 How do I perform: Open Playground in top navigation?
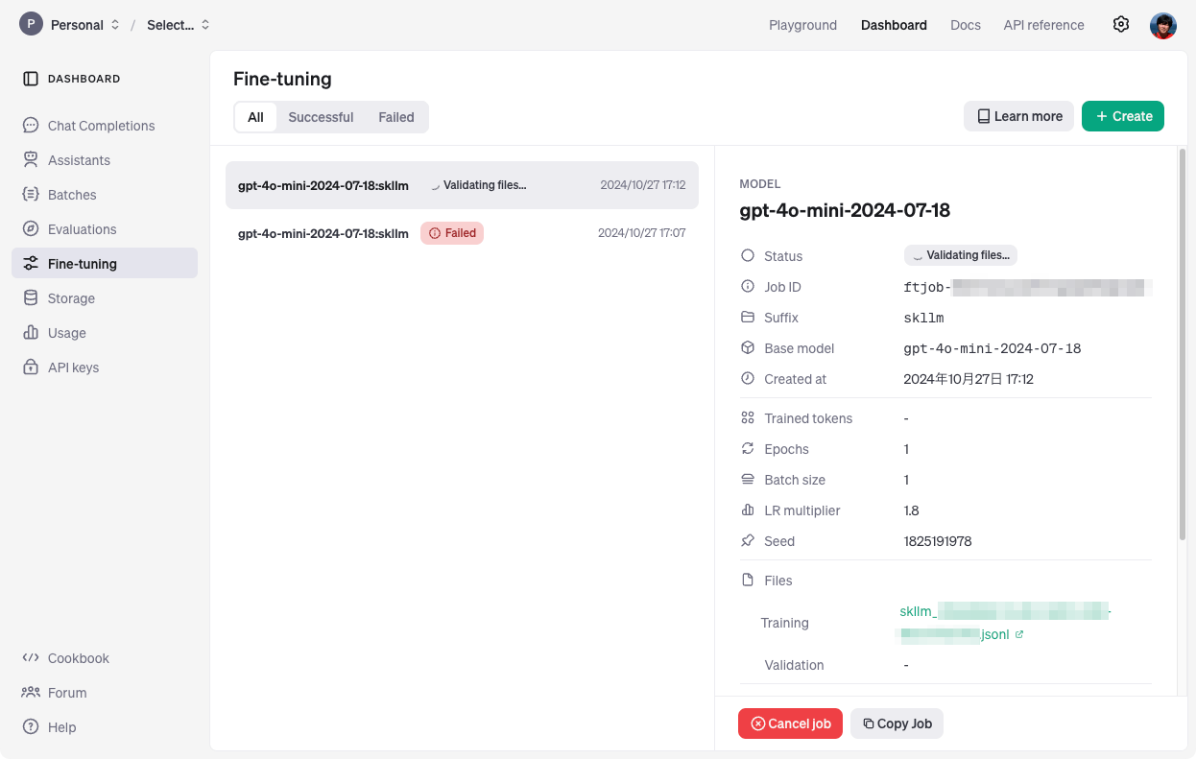point(802,25)
